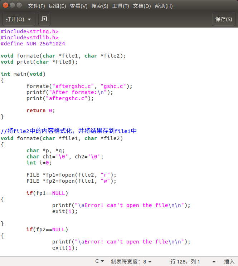Screen dimensions: 238x266
Task: Click the line #include<stdlib.h>
Action: 30,38
